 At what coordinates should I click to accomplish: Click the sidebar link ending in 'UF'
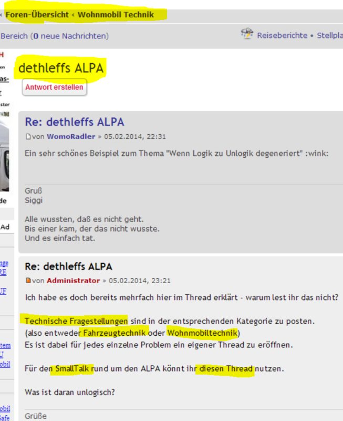(3, 291)
